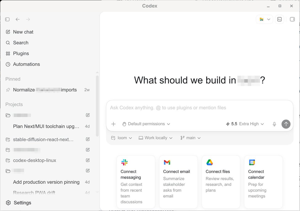Click the plus attachment button
The image size is (300, 211).
pyautogui.click(x=113, y=124)
